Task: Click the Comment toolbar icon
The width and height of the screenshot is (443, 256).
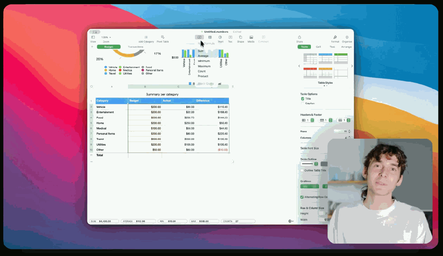Action: coord(263,37)
